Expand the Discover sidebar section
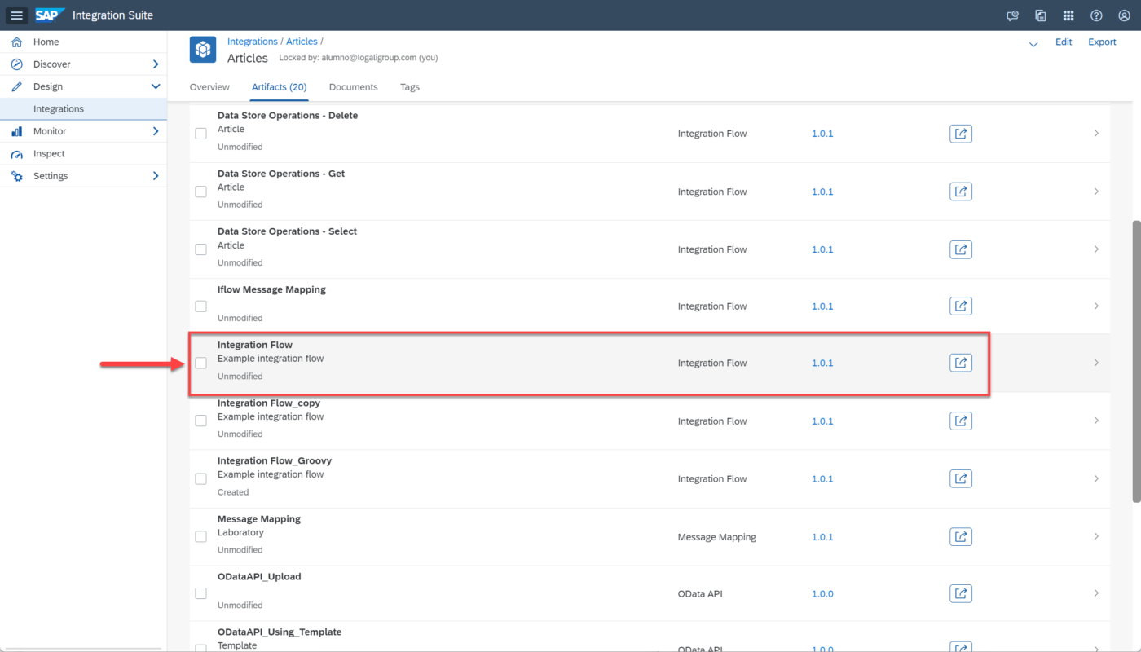Viewport: 1141px width, 652px height. [156, 64]
